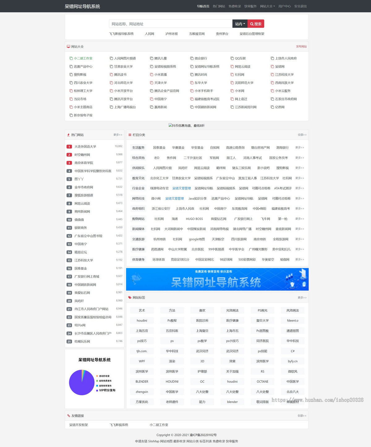Expand 更多>> in 生活服务 row
The height and width of the screenshot is (447, 371).
coord(300,147)
